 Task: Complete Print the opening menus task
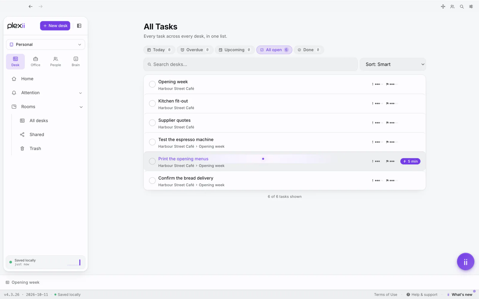click(x=152, y=161)
